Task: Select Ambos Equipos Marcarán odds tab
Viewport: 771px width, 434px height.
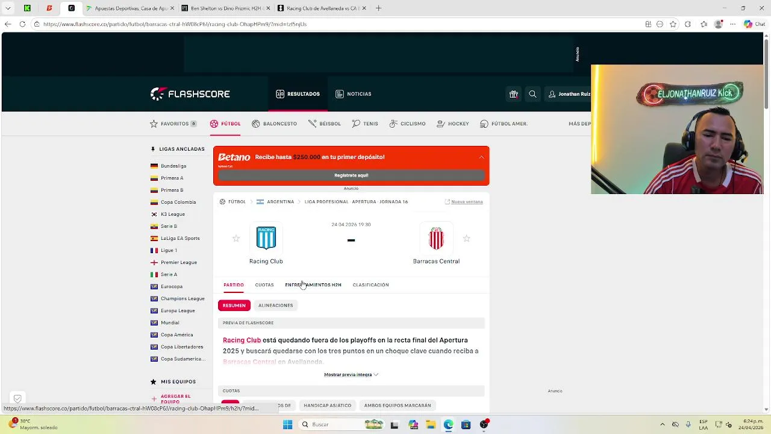Action: (398, 406)
